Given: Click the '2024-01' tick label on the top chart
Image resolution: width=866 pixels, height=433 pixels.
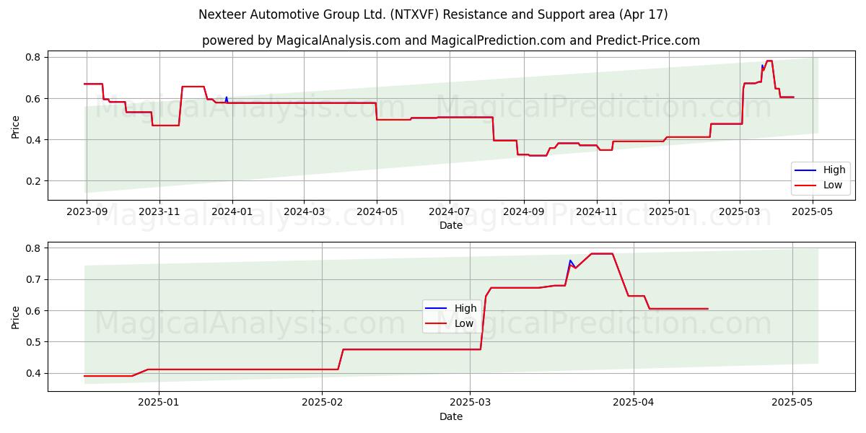Looking at the screenshot, I should (232, 212).
